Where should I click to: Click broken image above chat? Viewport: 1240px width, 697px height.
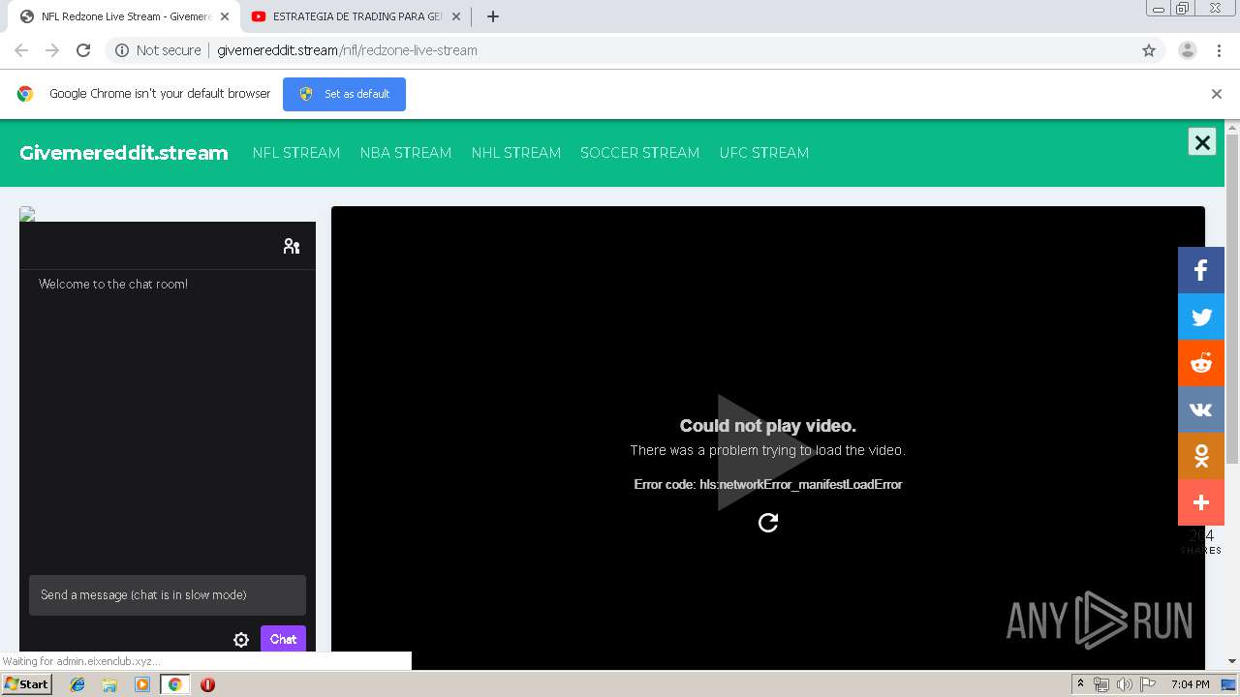pos(27,214)
